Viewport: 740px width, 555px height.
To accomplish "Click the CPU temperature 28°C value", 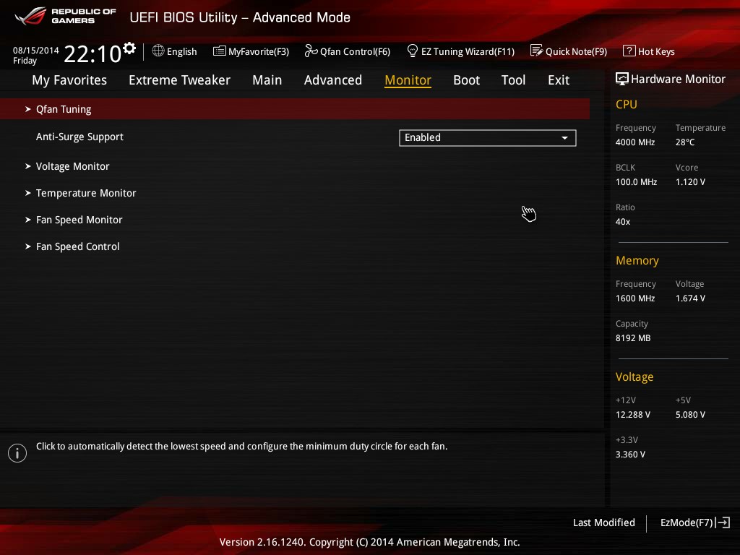I will pyautogui.click(x=685, y=142).
